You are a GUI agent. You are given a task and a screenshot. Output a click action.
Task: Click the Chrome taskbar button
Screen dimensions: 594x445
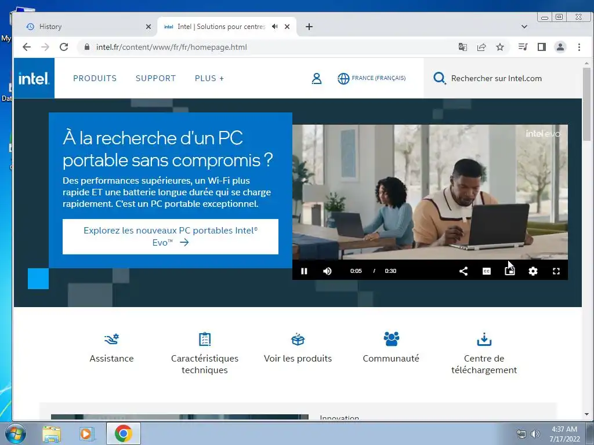124,433
